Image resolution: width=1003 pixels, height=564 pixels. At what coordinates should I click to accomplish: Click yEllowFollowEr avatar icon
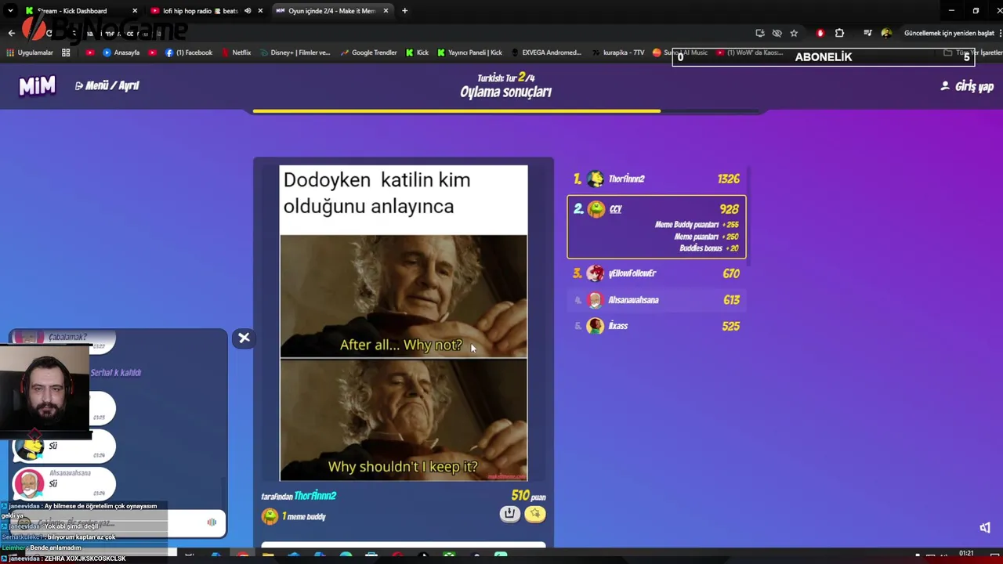pyautogui.click(x=596, y=273)
